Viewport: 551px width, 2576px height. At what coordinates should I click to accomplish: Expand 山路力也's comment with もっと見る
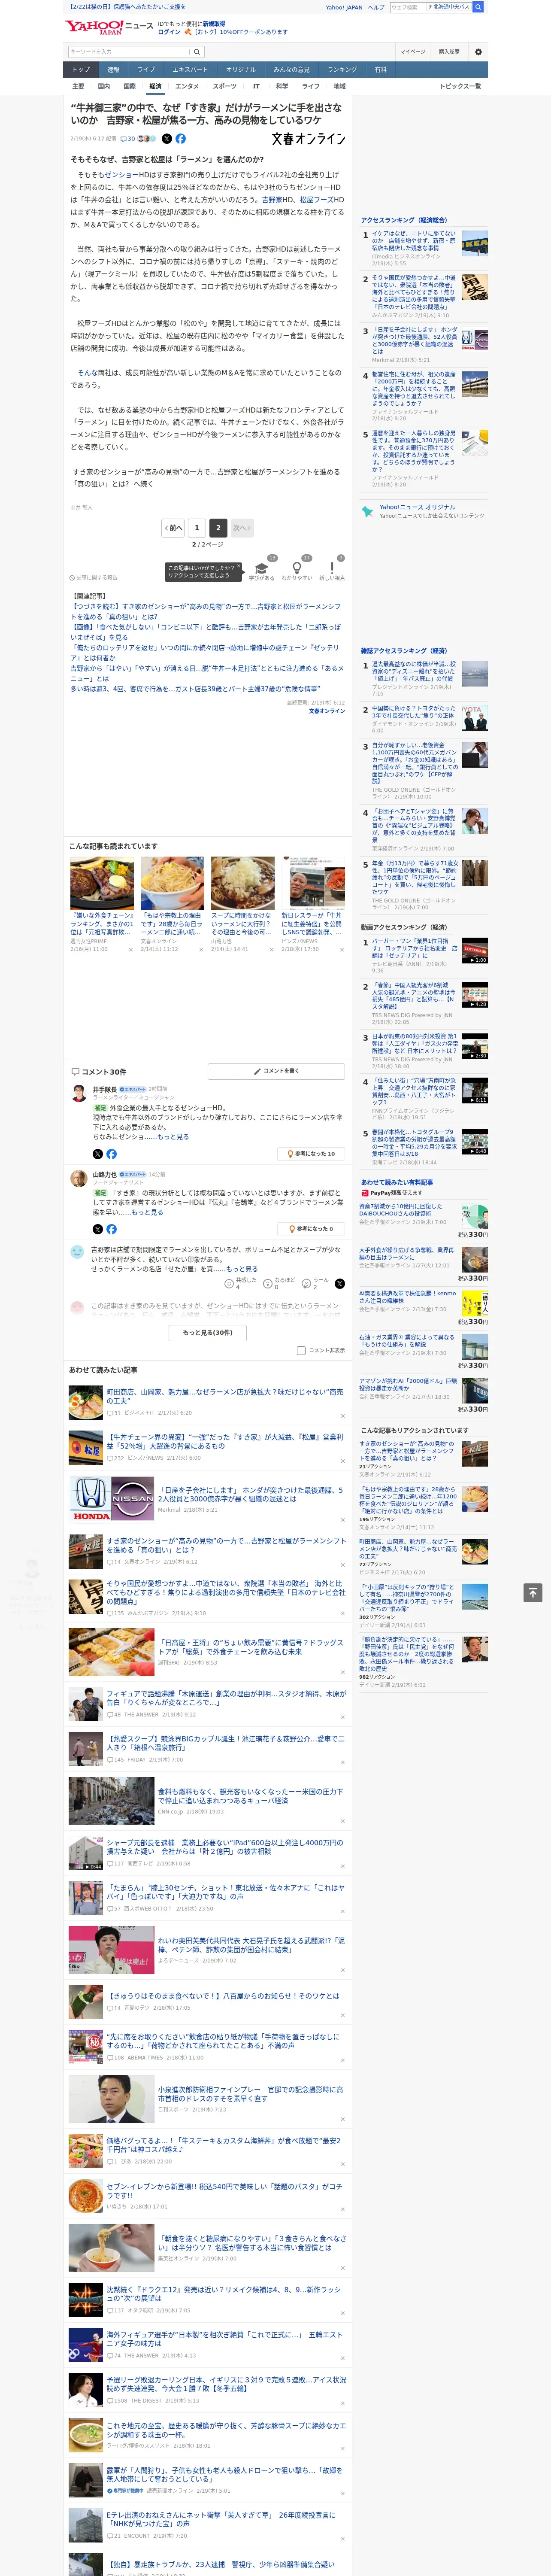(x=147, y=1212)
